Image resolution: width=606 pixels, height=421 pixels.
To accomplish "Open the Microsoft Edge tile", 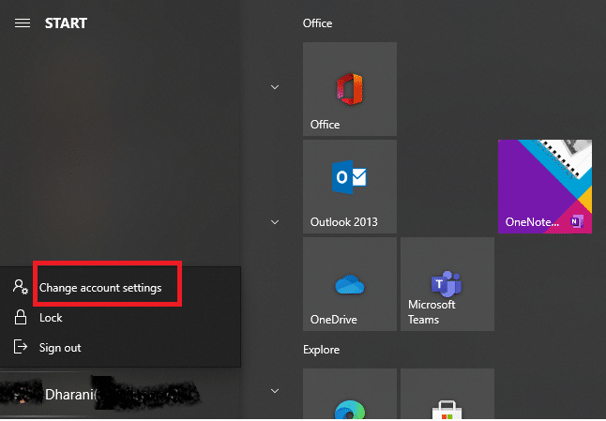I will coord(350,394).
